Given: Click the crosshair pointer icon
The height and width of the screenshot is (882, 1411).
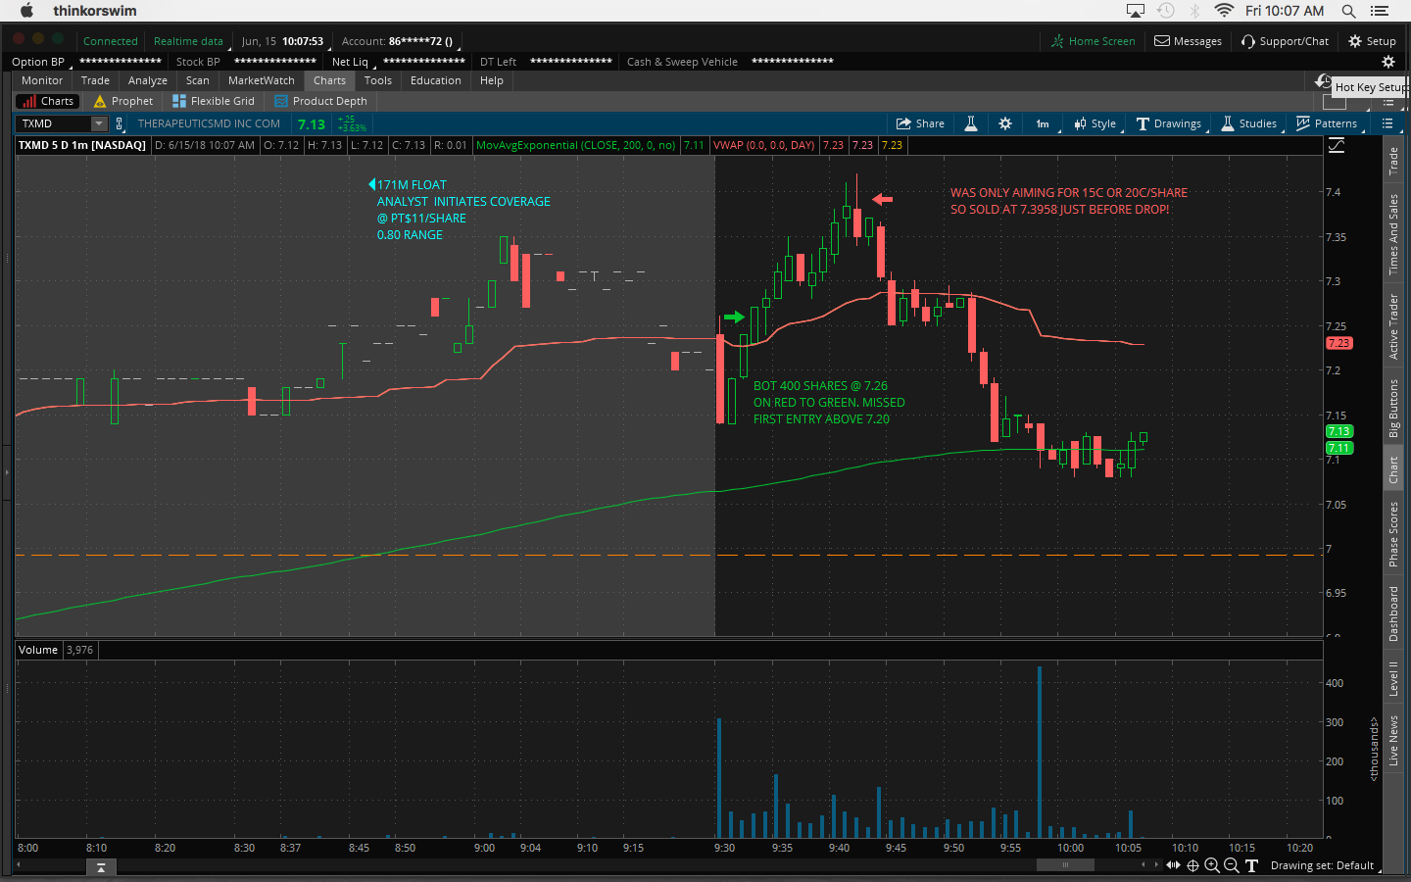Looking at the screenshot, I should pos(1192,865).
